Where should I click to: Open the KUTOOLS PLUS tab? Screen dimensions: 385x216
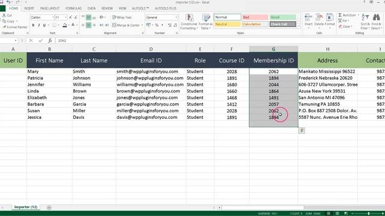(x=165, y=8)
